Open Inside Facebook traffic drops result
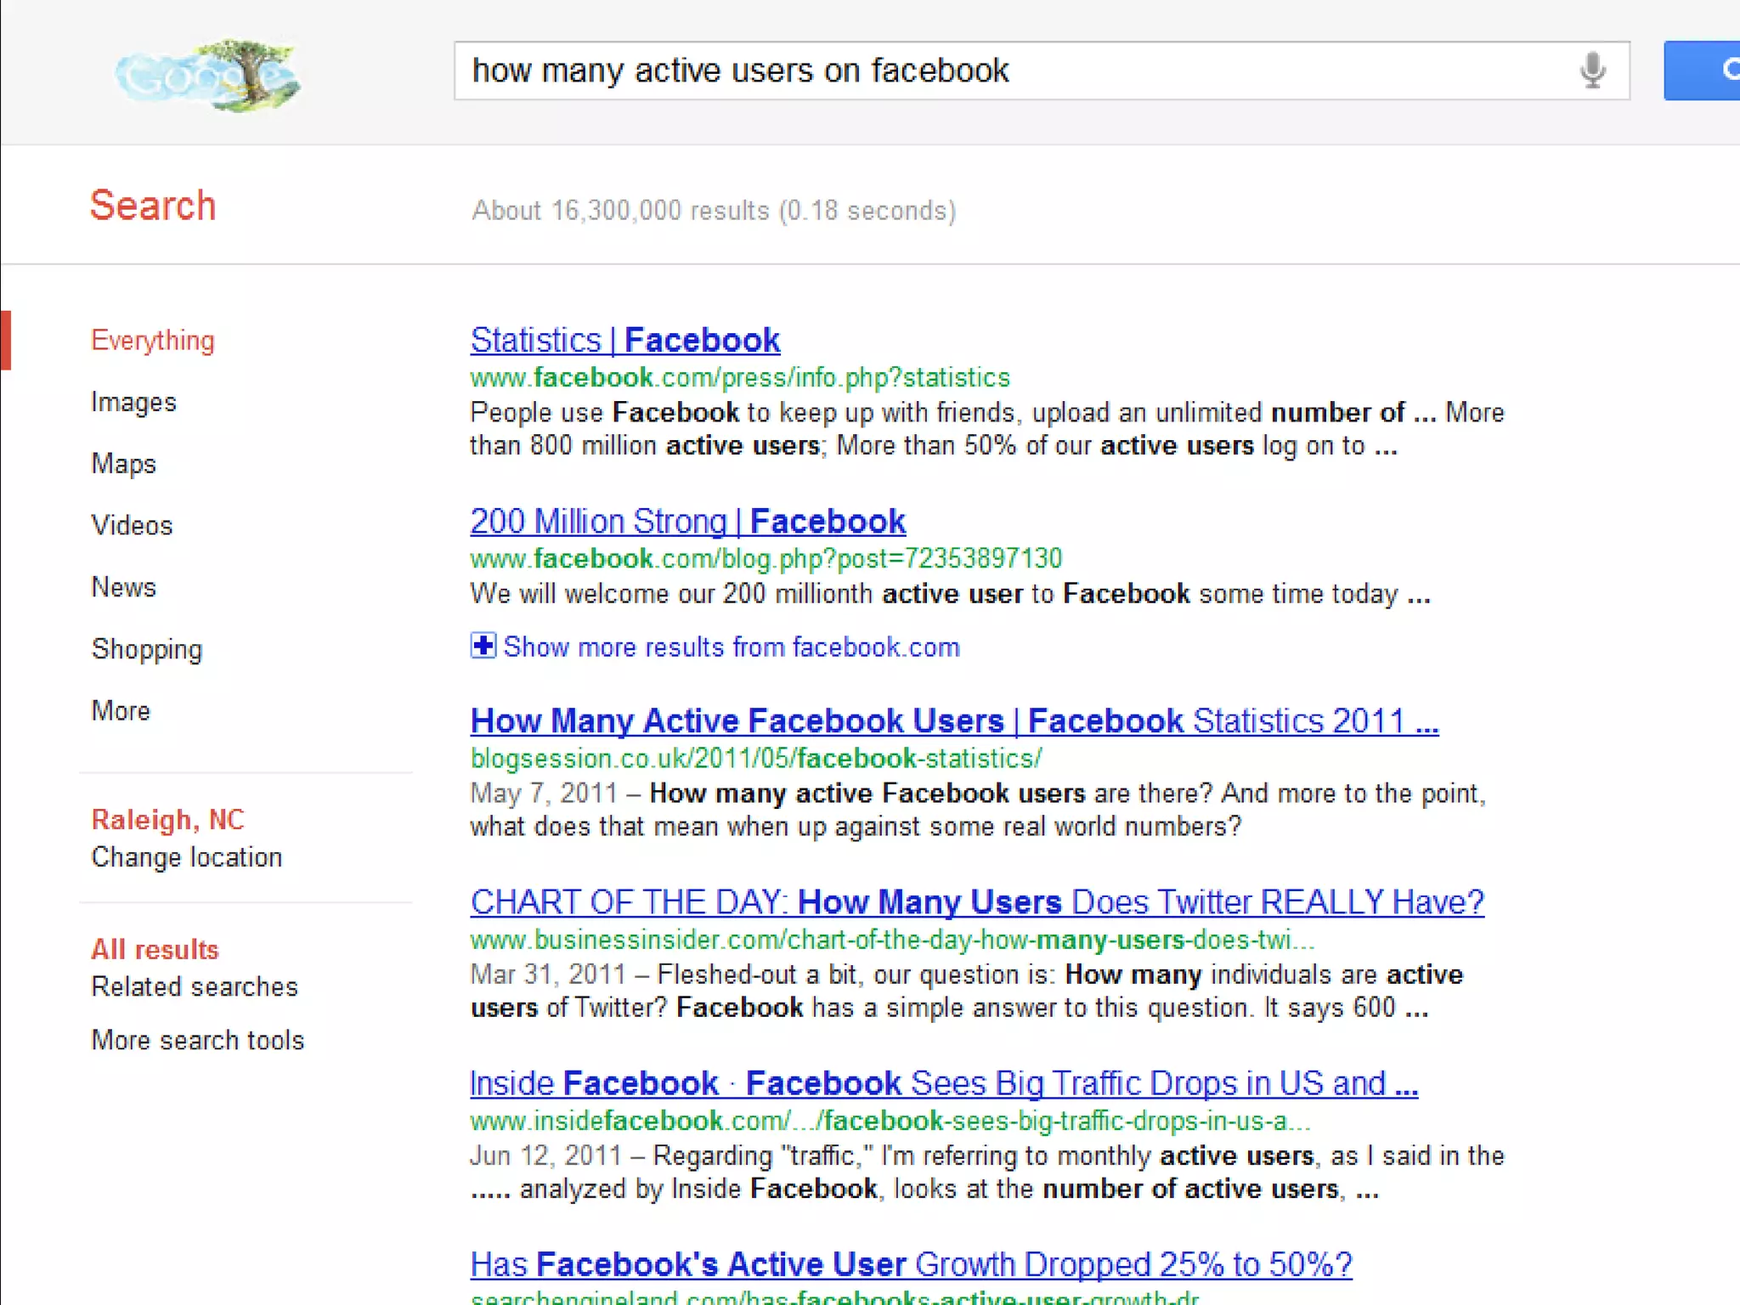1740x1305 pixels. pos(943,1083)
